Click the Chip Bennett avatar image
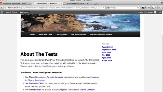 155,12
